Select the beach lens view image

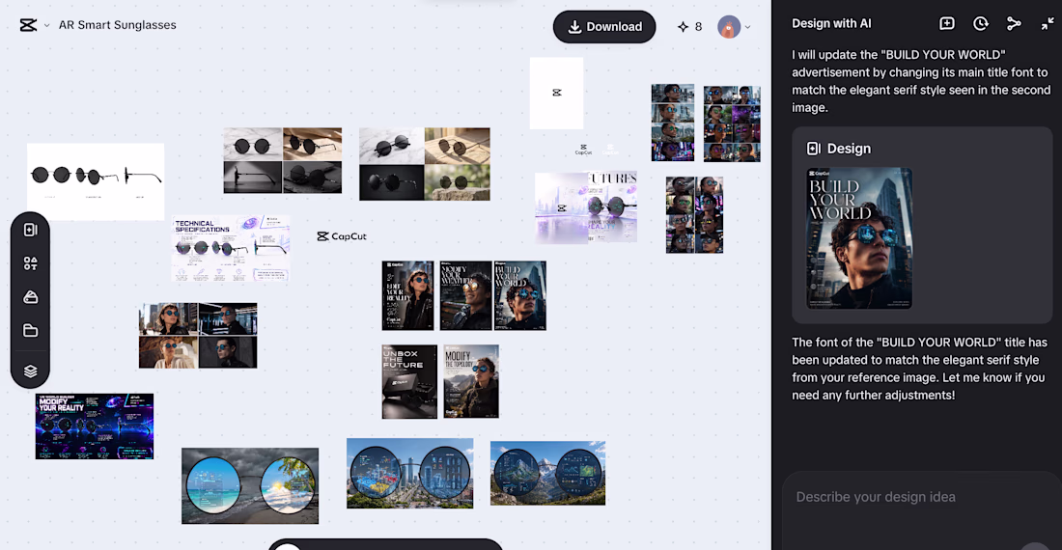[x=250, y=485]
